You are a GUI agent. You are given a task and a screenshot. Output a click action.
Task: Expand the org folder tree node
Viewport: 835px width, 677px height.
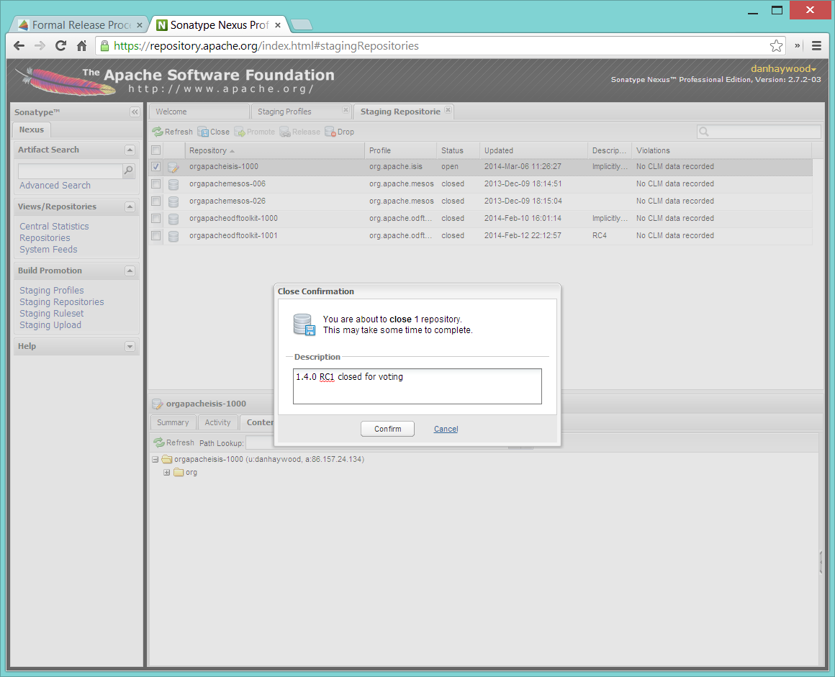point(167,473)
